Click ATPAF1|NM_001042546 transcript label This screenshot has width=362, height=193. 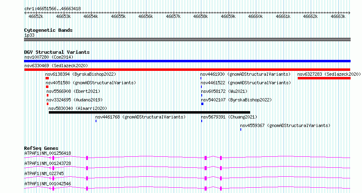click(48, 184)
